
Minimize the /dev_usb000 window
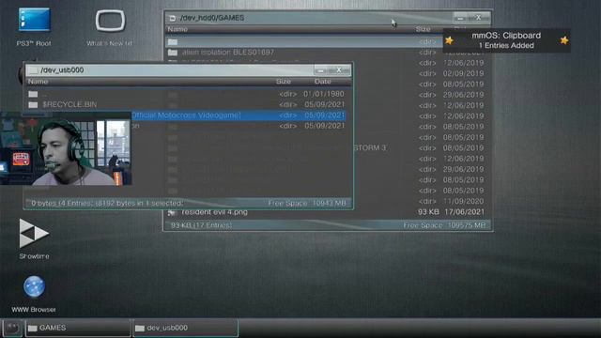click(321, 70)
